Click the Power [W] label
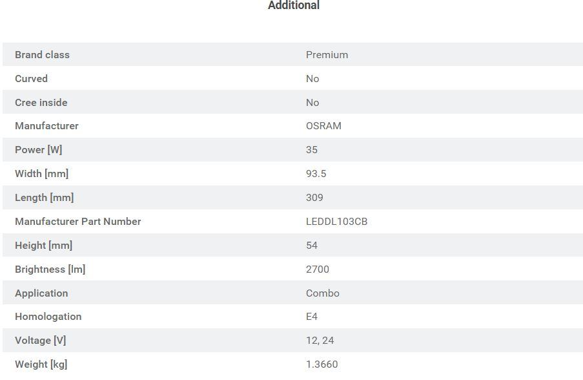Viewport: 583px width, 380px height. (x=39, y=150)
